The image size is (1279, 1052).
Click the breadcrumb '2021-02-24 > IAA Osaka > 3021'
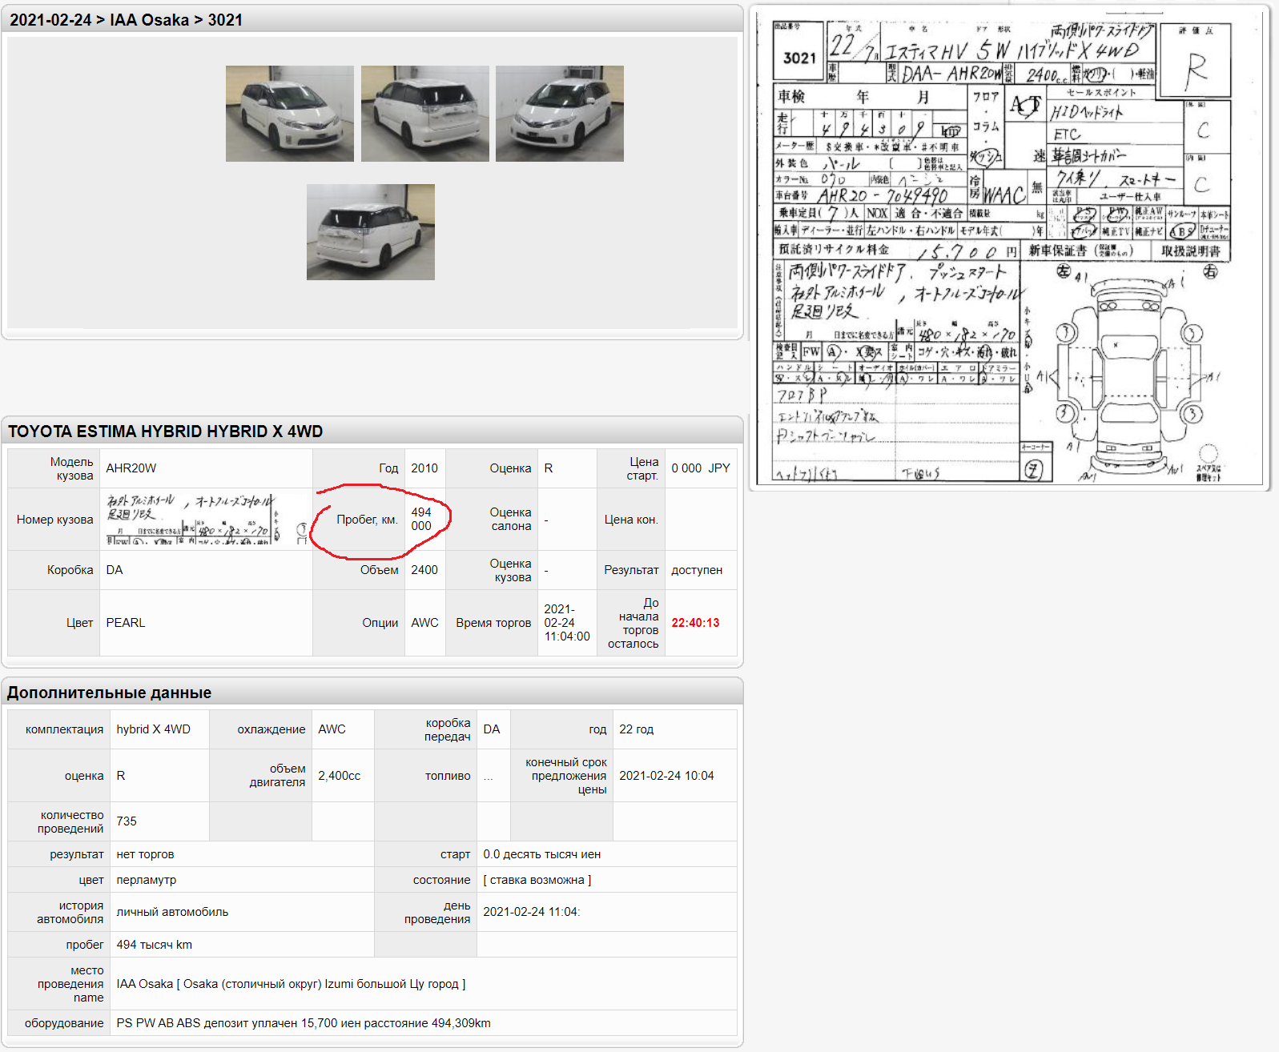point(126,20)
